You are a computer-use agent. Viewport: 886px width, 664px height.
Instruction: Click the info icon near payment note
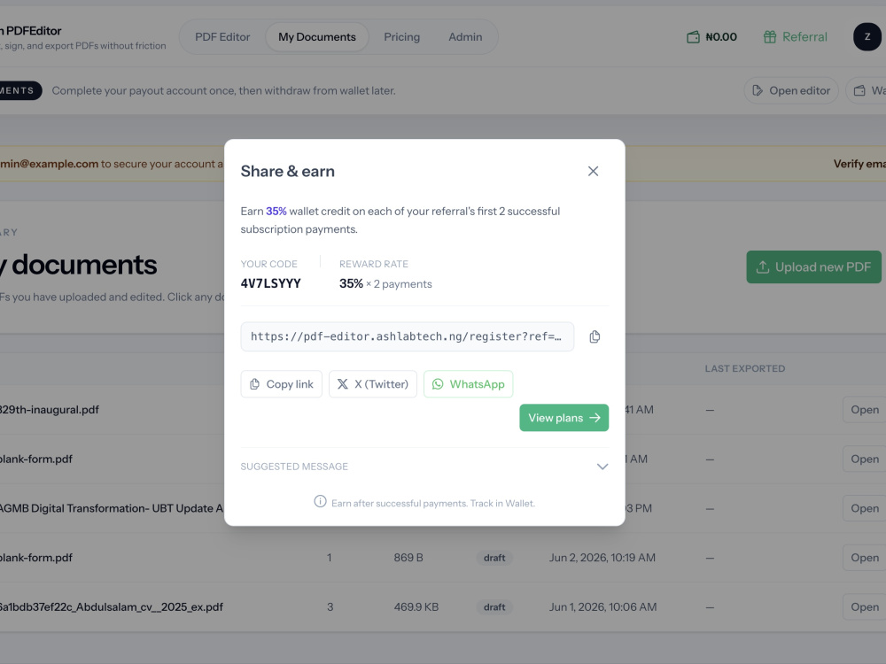320,501
